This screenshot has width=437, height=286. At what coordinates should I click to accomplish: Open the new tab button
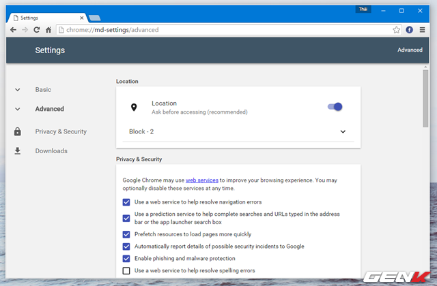[x=94, y=17]
